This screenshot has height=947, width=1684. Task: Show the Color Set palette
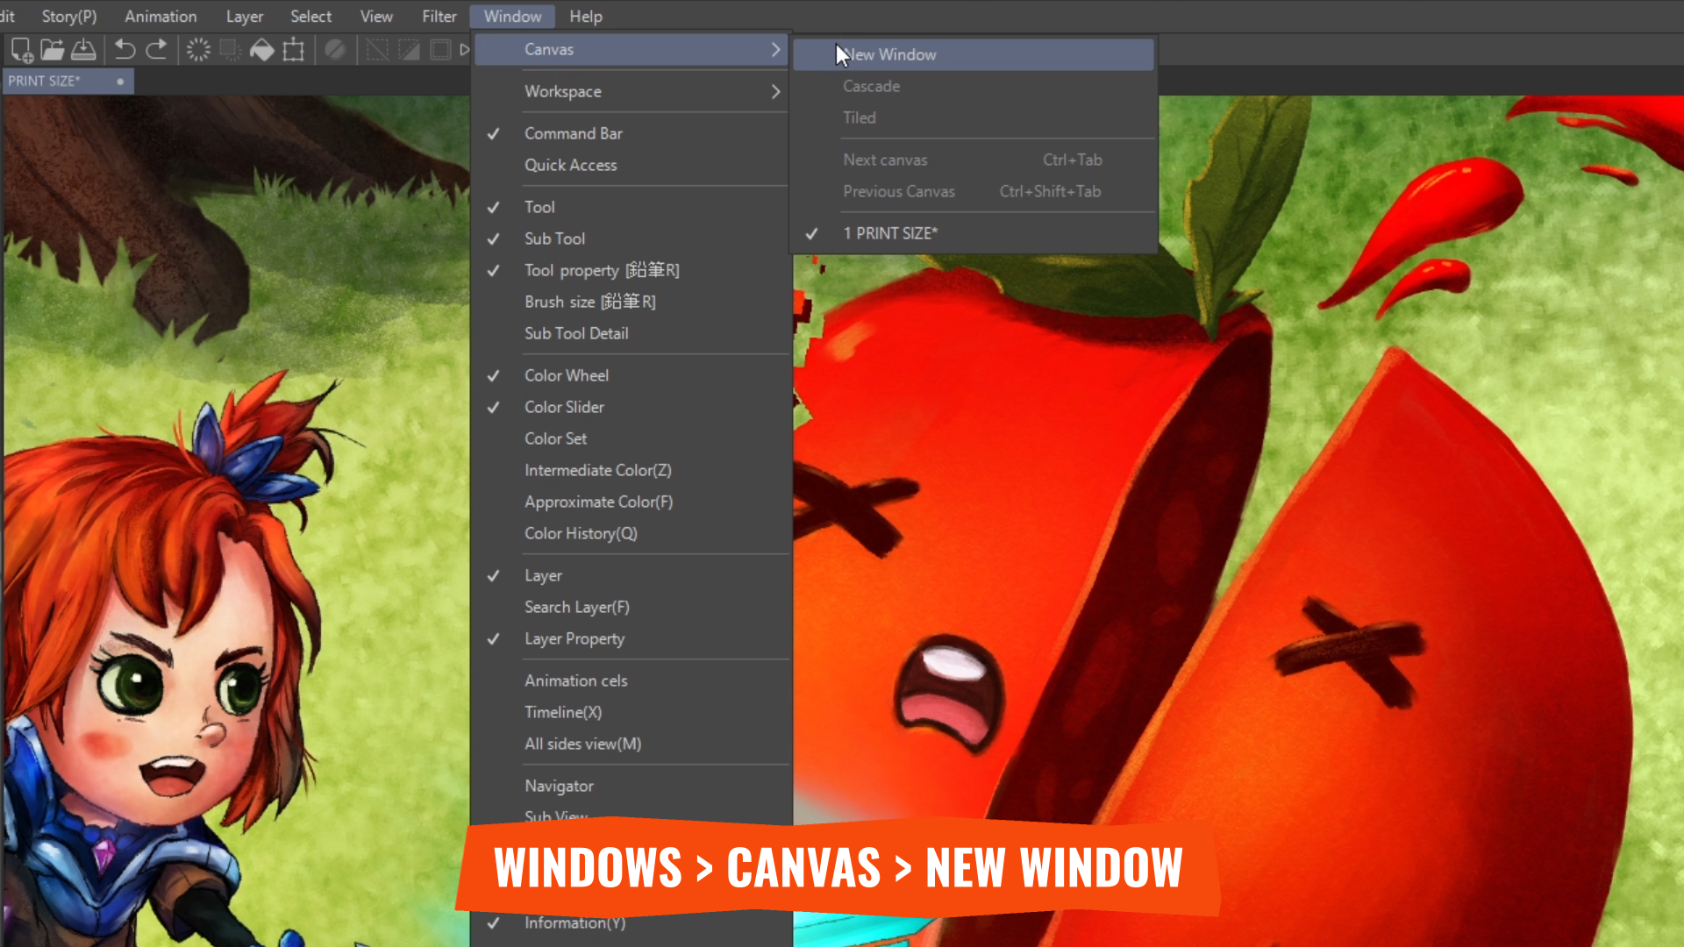630,438
